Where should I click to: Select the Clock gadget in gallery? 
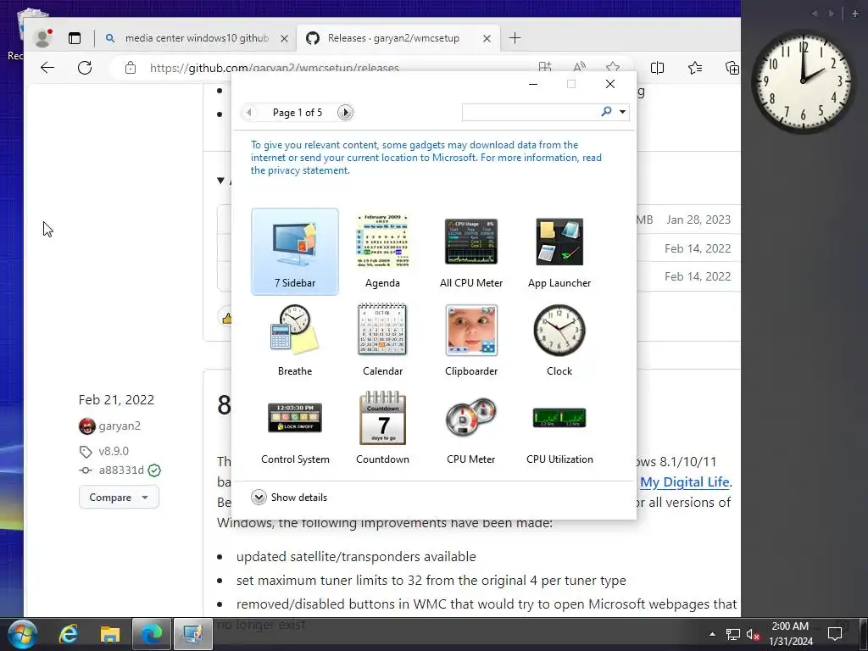click(559, 340)
